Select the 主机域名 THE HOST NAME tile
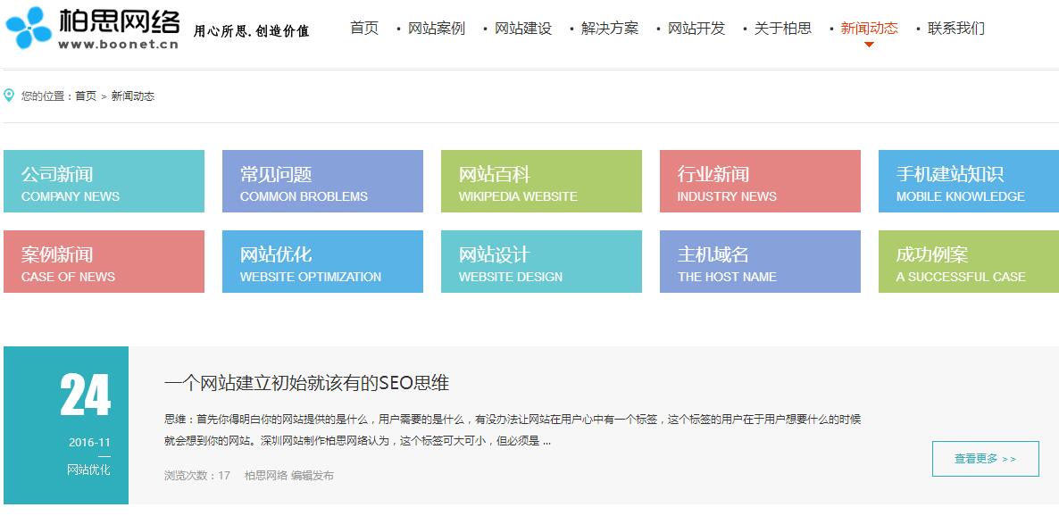The height and width of the screenshot is (524, 1059). [760, 262]
